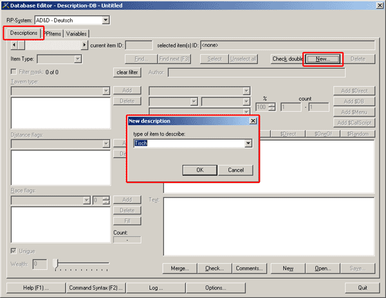Open Command Syntax (F2) reference
Screen dimensions: 386x298
click(96, 287)
